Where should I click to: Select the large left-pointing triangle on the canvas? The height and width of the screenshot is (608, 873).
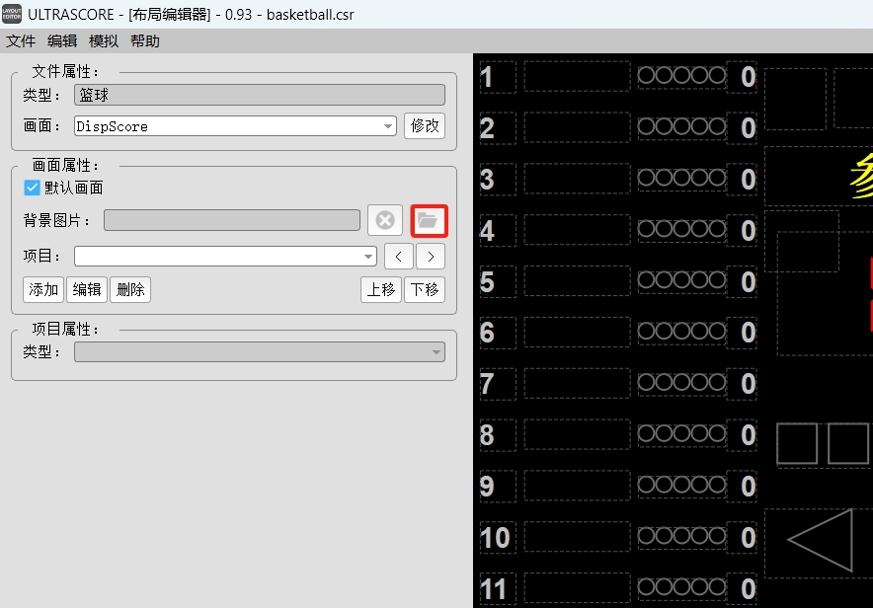821,540
